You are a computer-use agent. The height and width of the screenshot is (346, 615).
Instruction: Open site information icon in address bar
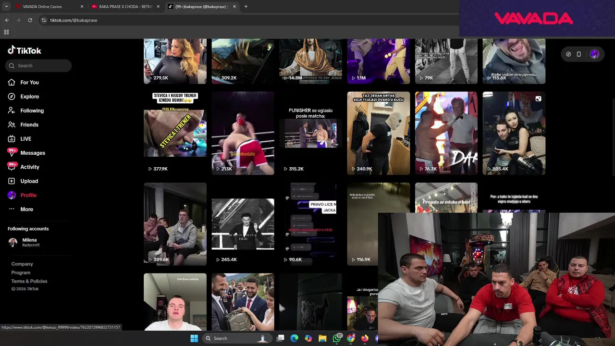coord(44,20)
